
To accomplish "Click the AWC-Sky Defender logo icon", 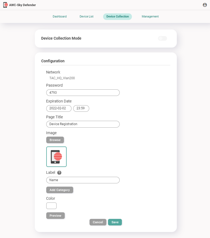I will 5,5.
